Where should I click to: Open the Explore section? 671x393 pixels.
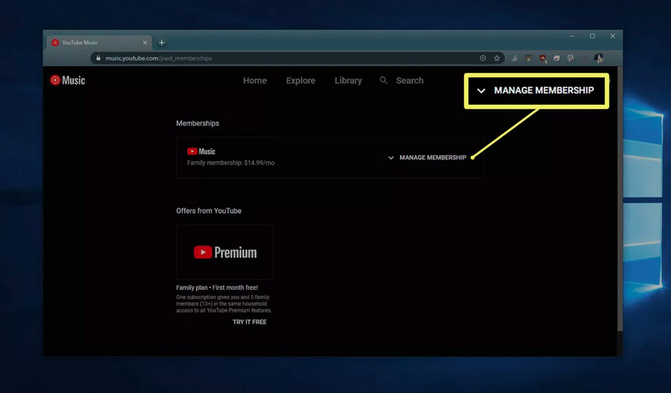pos(300,80)
